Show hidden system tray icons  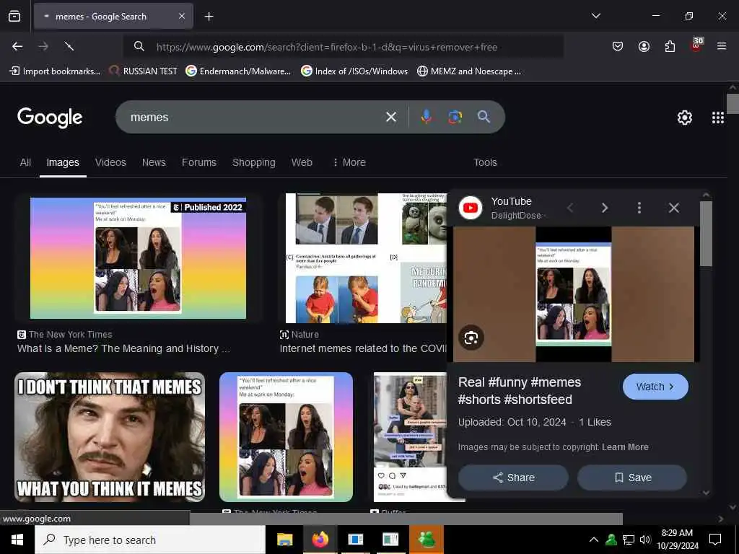[x=594, y=540]
